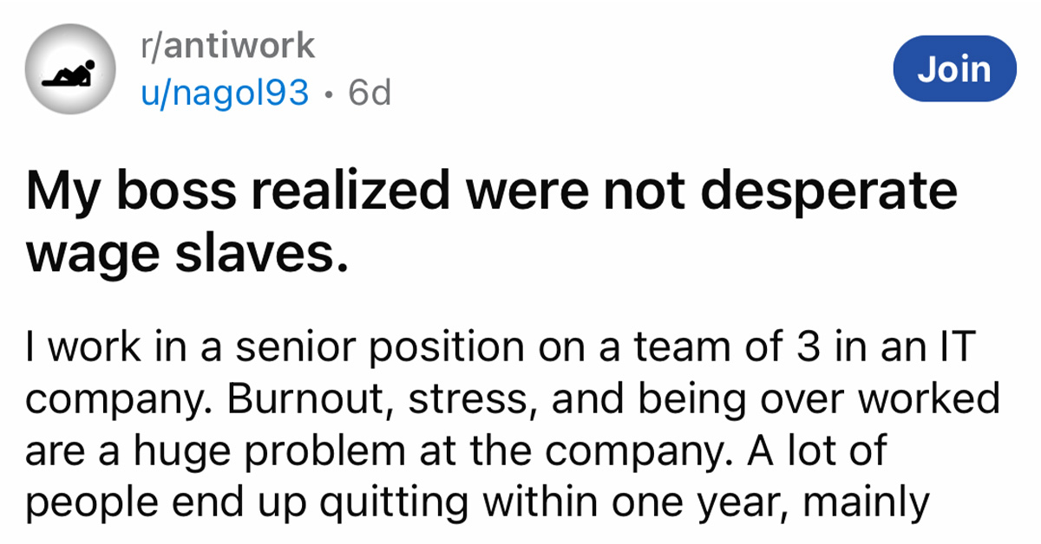This screenshot has height=544, width=1041.
Task: Click the post body text preview
Action: click(x=512, y=423)
